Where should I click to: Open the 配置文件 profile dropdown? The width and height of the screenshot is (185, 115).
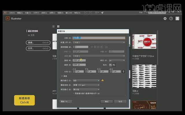99,42
